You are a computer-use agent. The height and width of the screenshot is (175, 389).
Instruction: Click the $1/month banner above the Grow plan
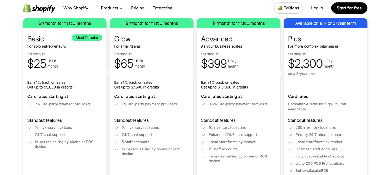point(151,23)
